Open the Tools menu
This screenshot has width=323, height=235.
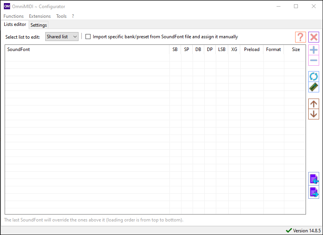point(61,16)
